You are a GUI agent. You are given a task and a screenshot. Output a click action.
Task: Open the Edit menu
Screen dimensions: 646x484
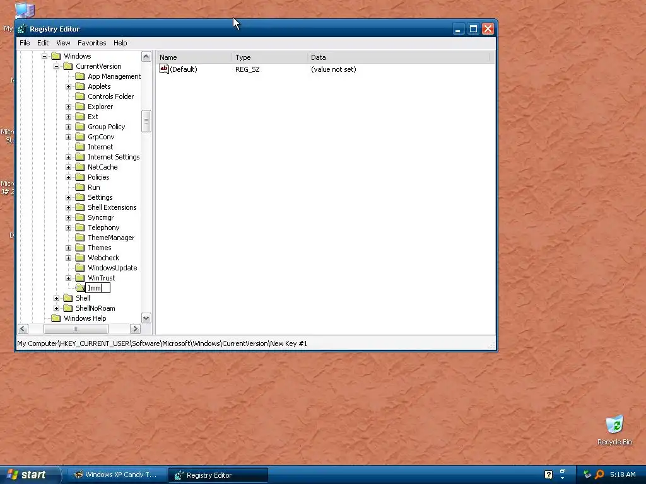coord(43,43)
